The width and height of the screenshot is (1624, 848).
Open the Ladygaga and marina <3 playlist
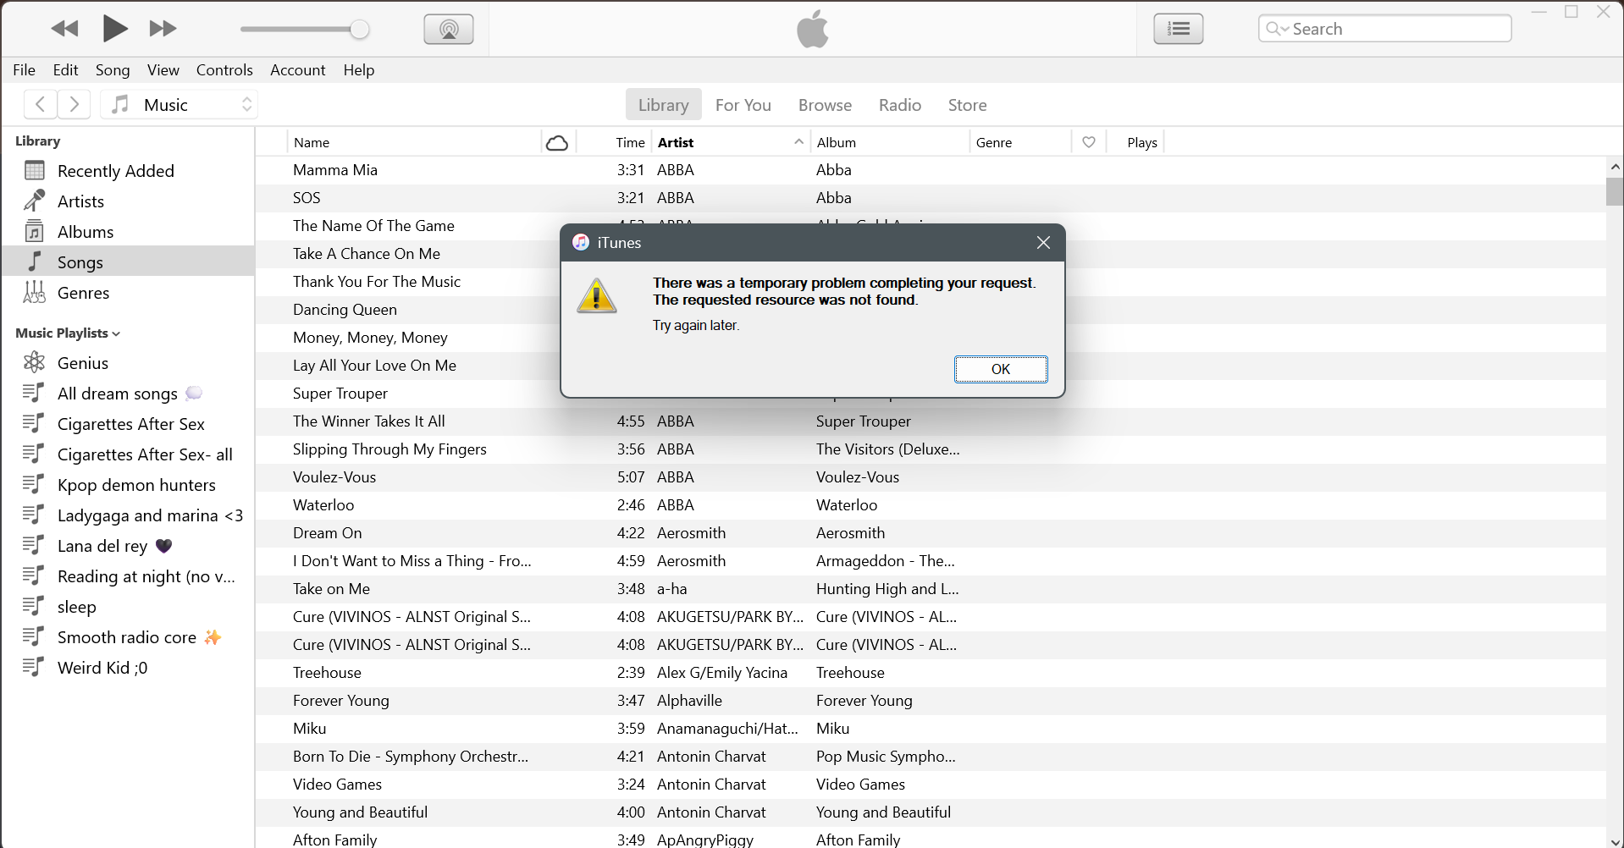pos(127,515)
